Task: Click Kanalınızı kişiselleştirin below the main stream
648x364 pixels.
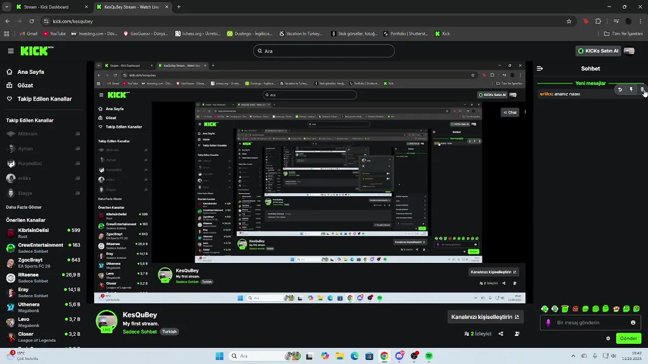Action: click(485, 317)
